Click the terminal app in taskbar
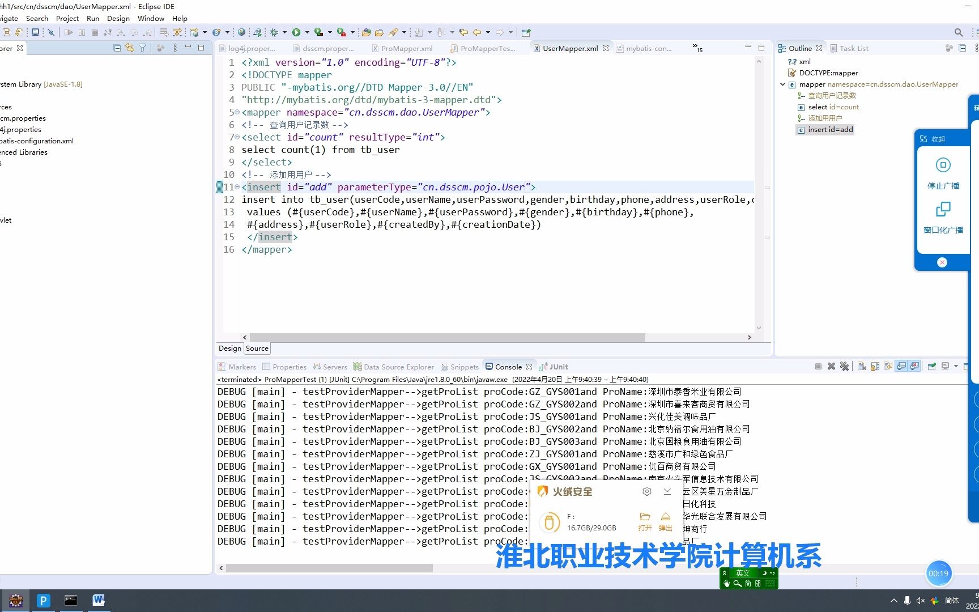Image resolution: width=979 pixels, height=612 pixels. coord(71,600)
